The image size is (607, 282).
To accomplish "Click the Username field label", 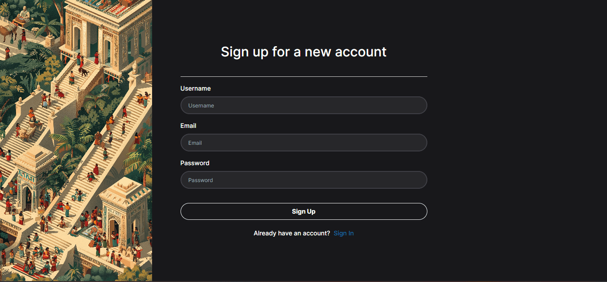I will click(196, 88).
